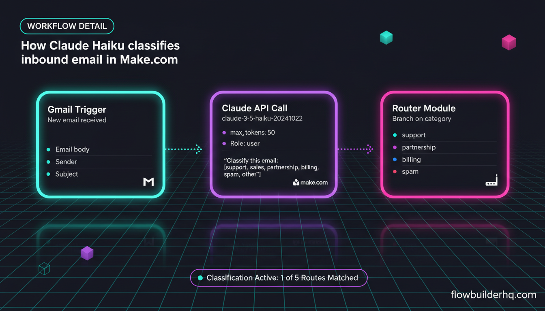Click the make.com logo in Claude API Call card
The width and height of the screenshot is (545, 311).
310,182
